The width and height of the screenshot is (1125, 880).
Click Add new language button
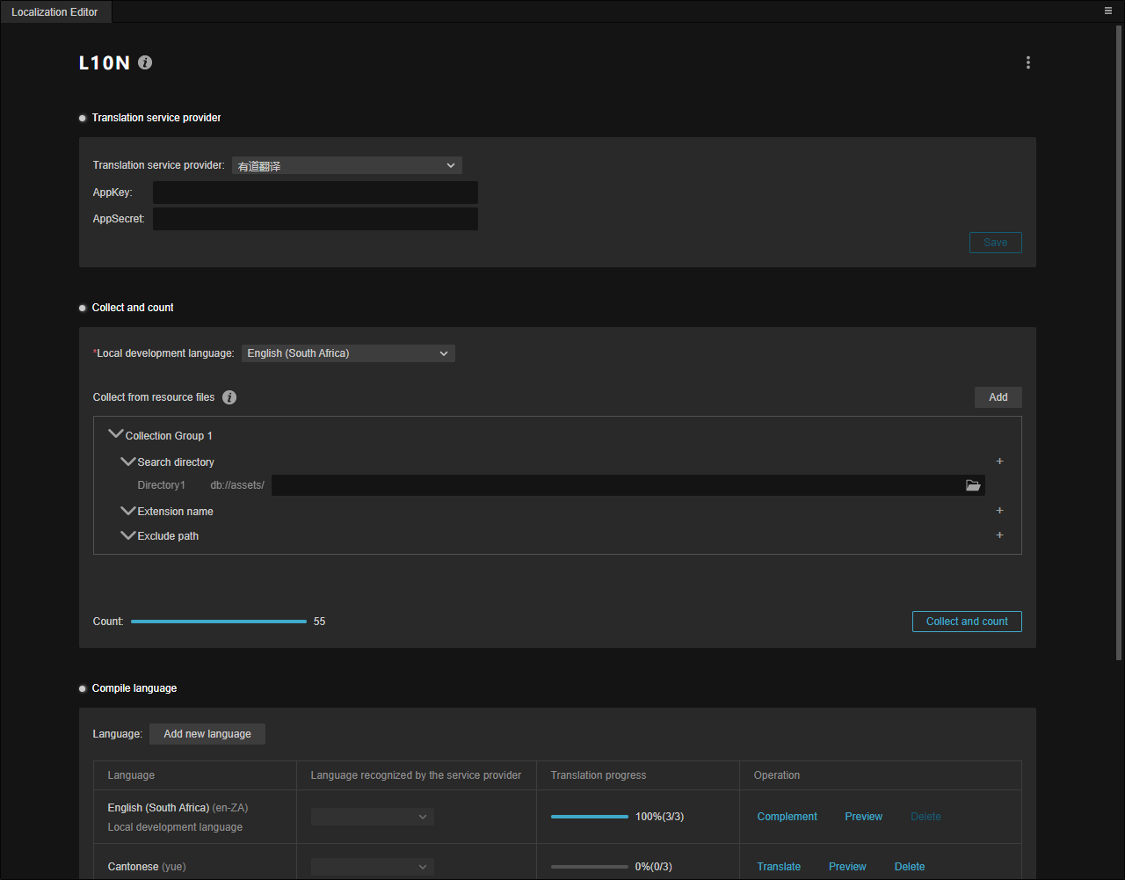click(x=207, y=734)
